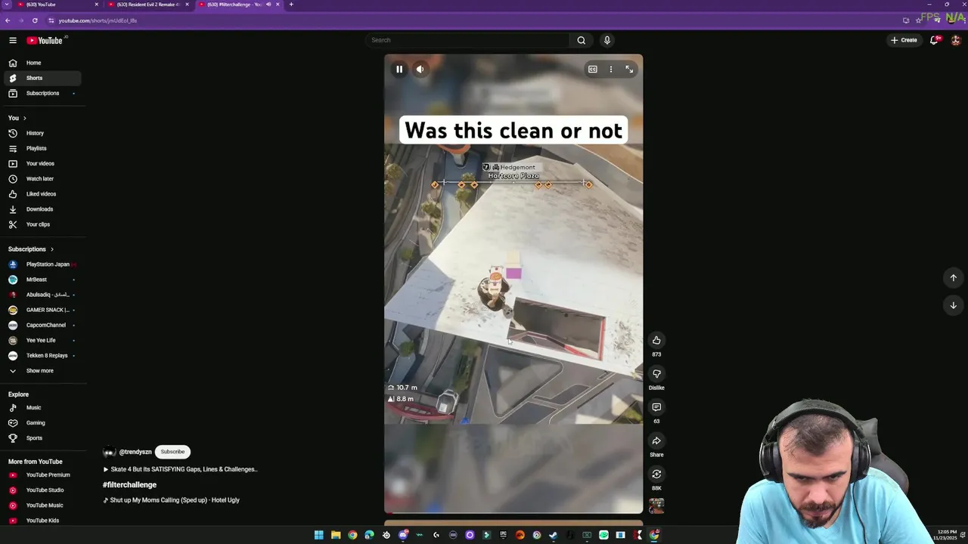Open Your videos
This screenshot has height=544, width=968.
coord(41,163)
